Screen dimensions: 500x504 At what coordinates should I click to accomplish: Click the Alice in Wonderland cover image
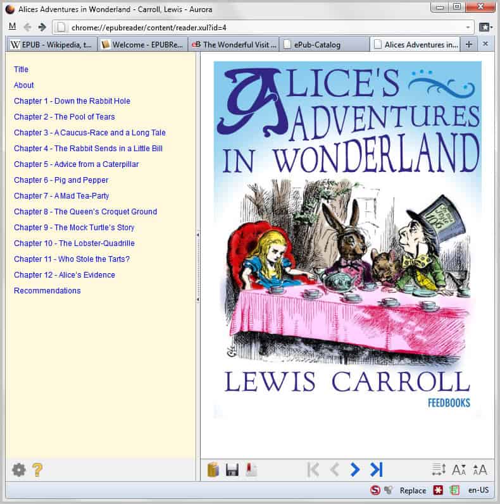(348, 239)
